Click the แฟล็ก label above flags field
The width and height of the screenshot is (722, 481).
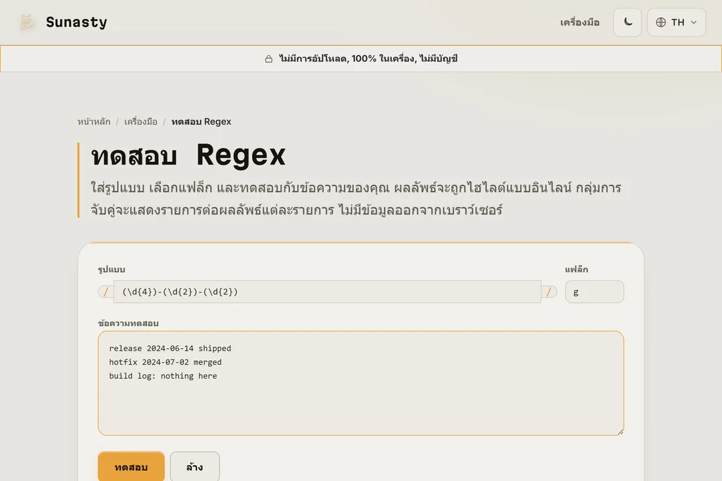tap(576, 269)
